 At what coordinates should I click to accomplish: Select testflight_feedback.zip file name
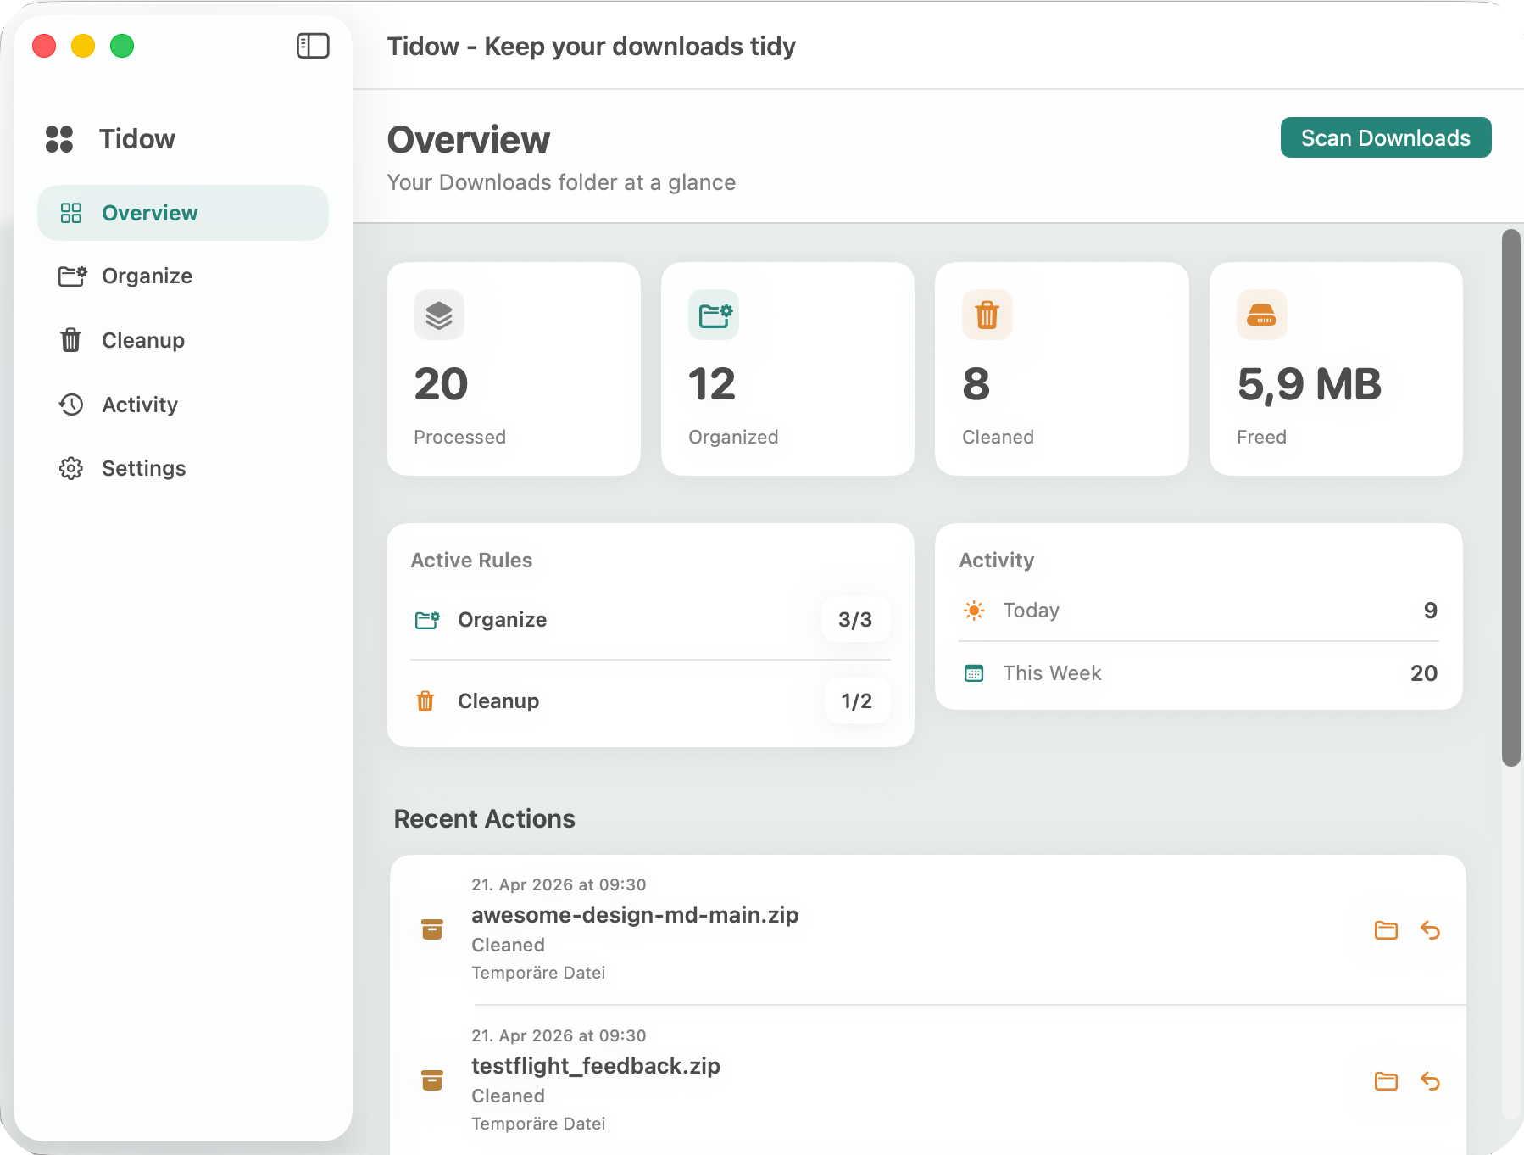[596, 1066]
